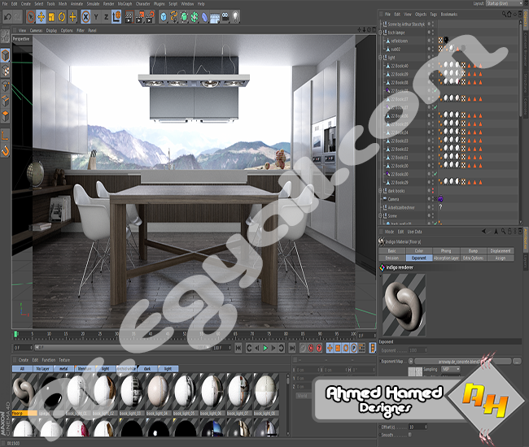The width and height of the screenshot is (529, 447).
Task: Open the spline pen tools icon
Action: [x=173, y=17]
